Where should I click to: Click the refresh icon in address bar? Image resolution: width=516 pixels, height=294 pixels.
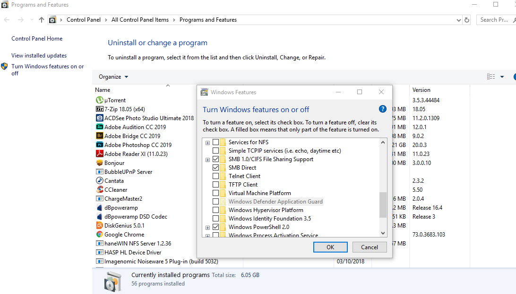point(467,20)
